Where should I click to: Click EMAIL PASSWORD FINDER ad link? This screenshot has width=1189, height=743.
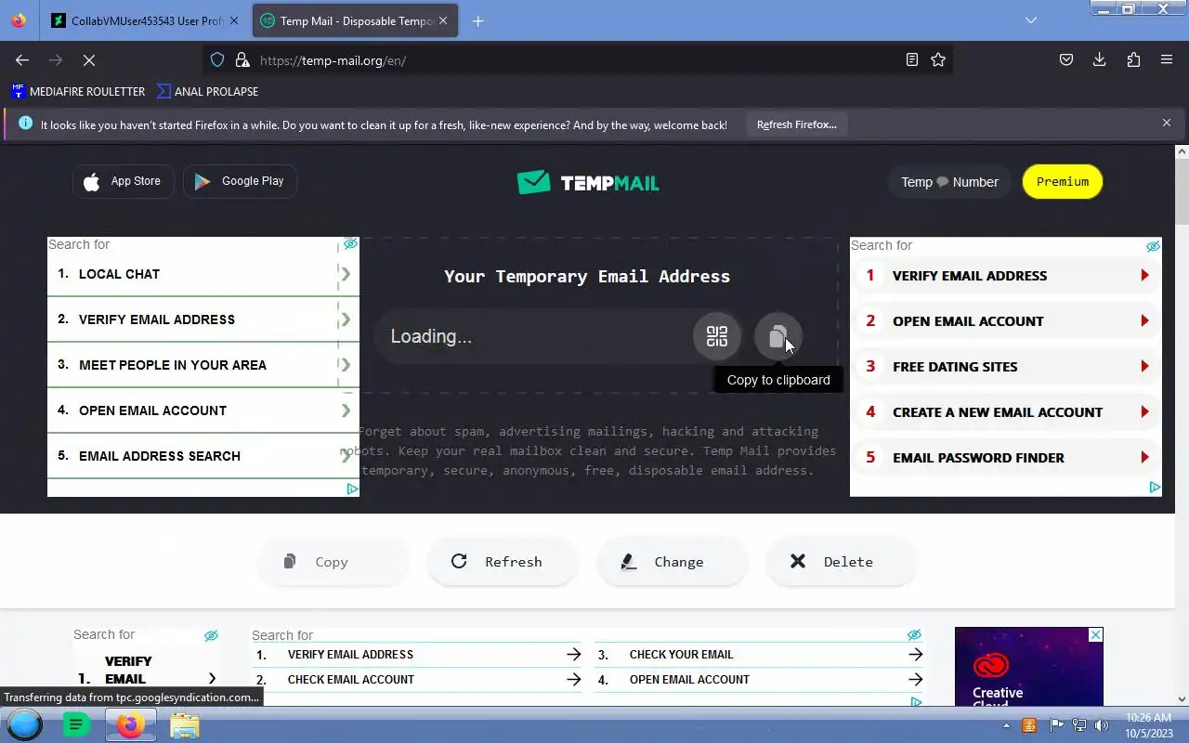point(978,458)
